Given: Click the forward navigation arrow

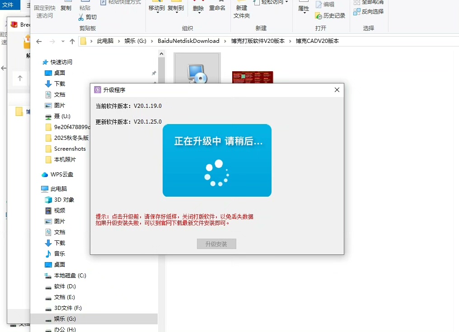Looking at the screenshot, I should (x=52, y=41).
